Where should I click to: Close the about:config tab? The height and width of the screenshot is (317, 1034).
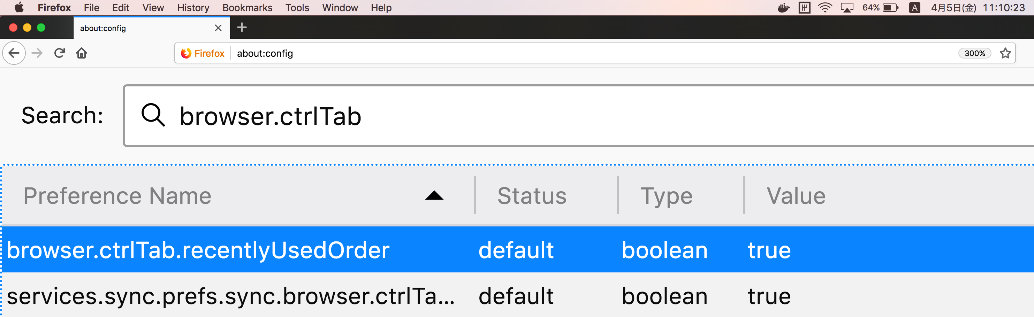[x=218, y=28]
